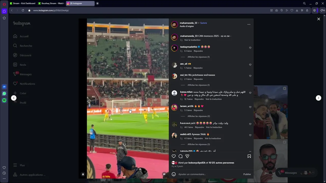This screenshot has width=326, height=183.
Task: Open WhatsApp from the Opera sidebar
Action: click(4, 94)
